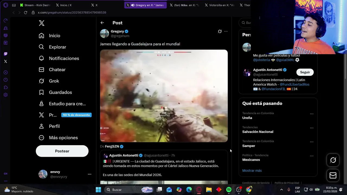Viewport: 347px width, 195px height.
Task: Open Notificaciones in X navigation
Action: tap(59, 58)
